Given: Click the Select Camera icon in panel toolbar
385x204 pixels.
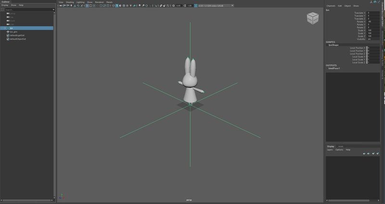Looking at the screenshot, I should coord(61,5).
